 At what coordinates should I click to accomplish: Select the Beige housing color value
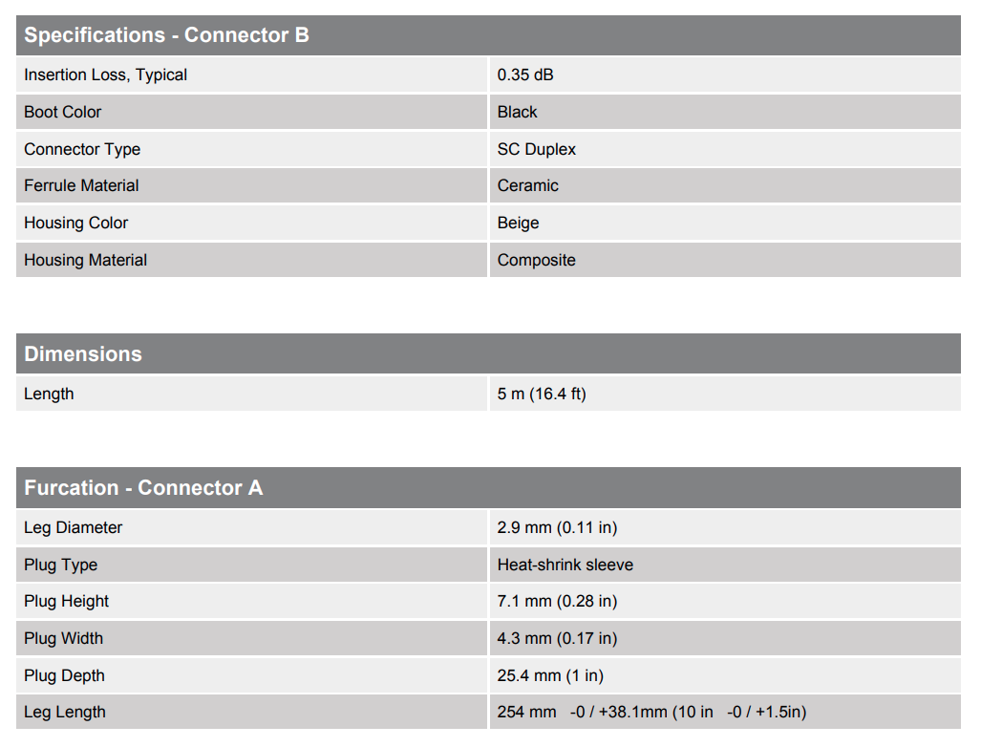(x=518, y=223)
